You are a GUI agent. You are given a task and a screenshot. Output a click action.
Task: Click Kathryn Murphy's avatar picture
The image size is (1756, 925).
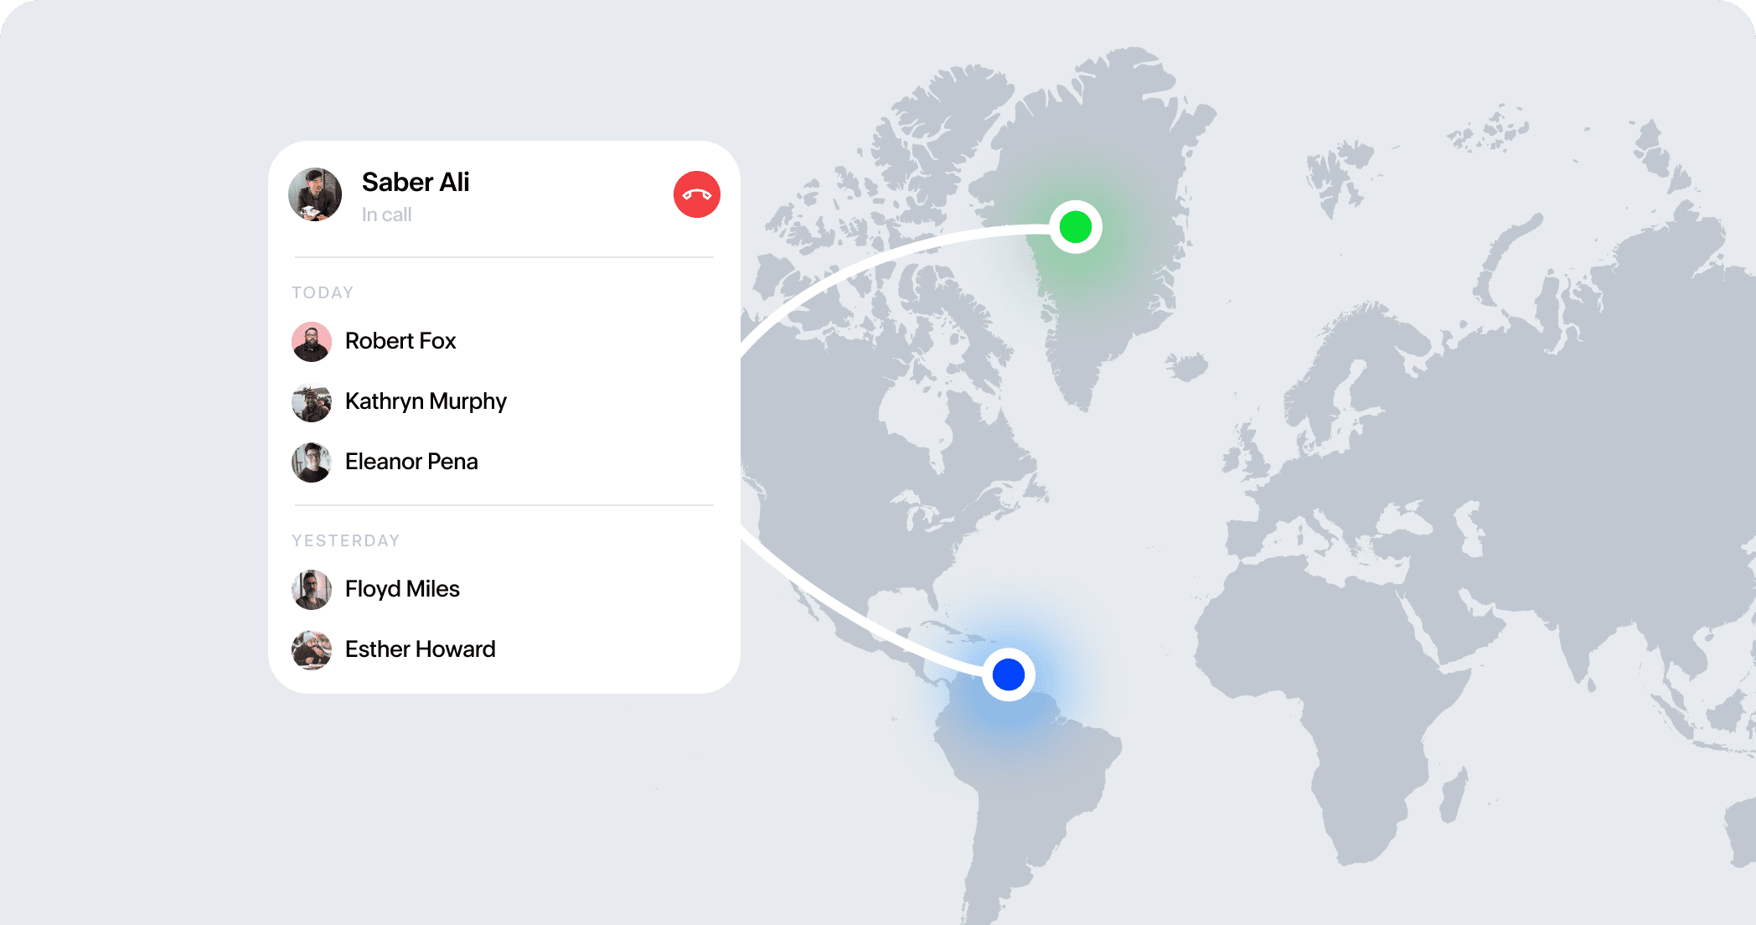312,402
